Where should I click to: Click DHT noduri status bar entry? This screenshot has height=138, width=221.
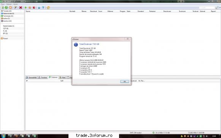[x=135, y=133]
